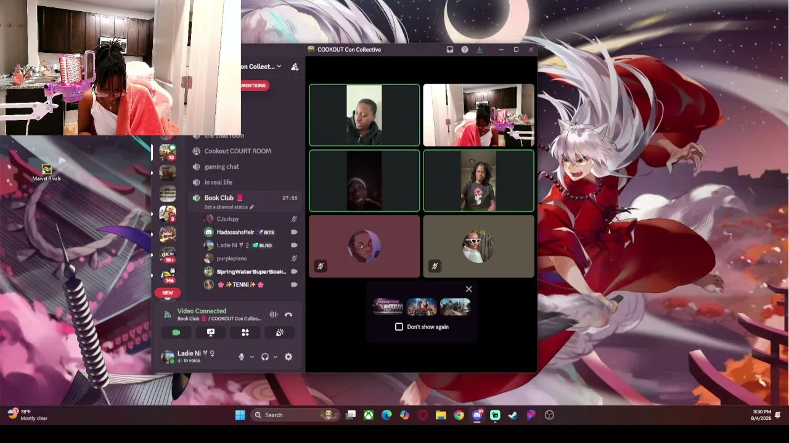Toggle noise suppression waveform icon
This screenshot has width=789, height=443.
tap(274, 314)
